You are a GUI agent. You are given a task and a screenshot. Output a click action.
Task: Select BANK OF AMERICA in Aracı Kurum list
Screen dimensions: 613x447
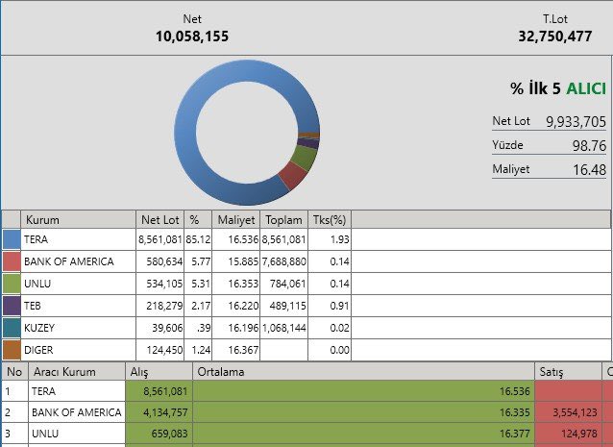(77, 412)
